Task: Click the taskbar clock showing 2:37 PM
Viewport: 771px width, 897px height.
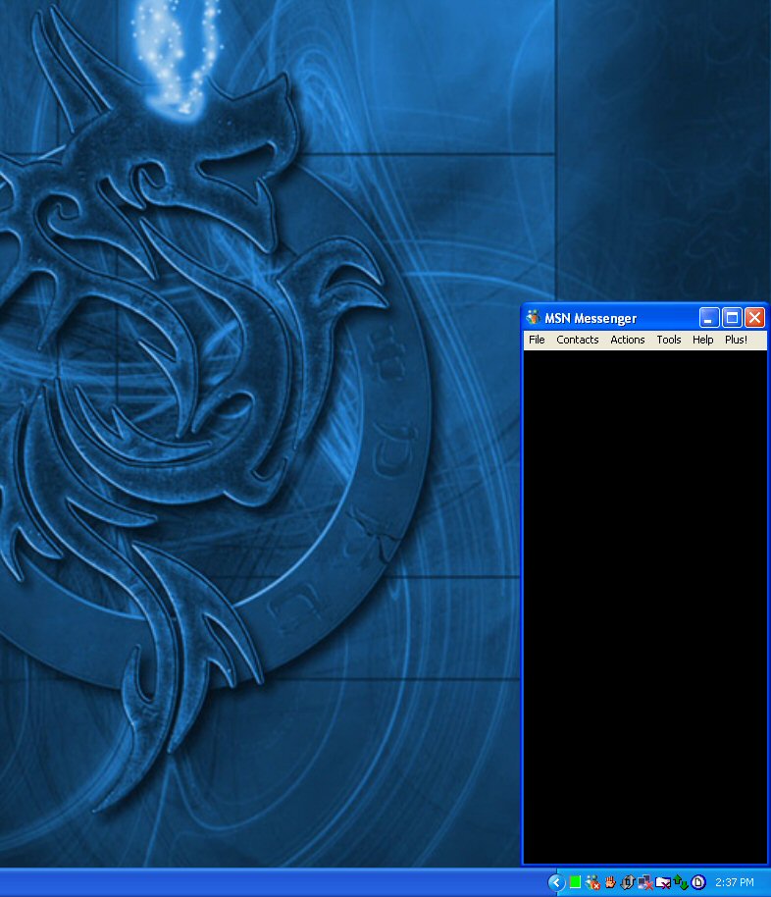Action: pyautogui.click(x=735, y=882)
